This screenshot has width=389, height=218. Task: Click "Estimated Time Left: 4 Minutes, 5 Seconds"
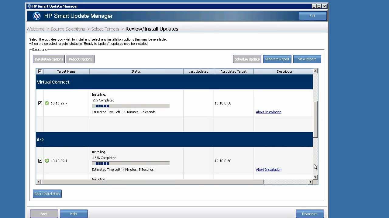[x=123, y=170]
